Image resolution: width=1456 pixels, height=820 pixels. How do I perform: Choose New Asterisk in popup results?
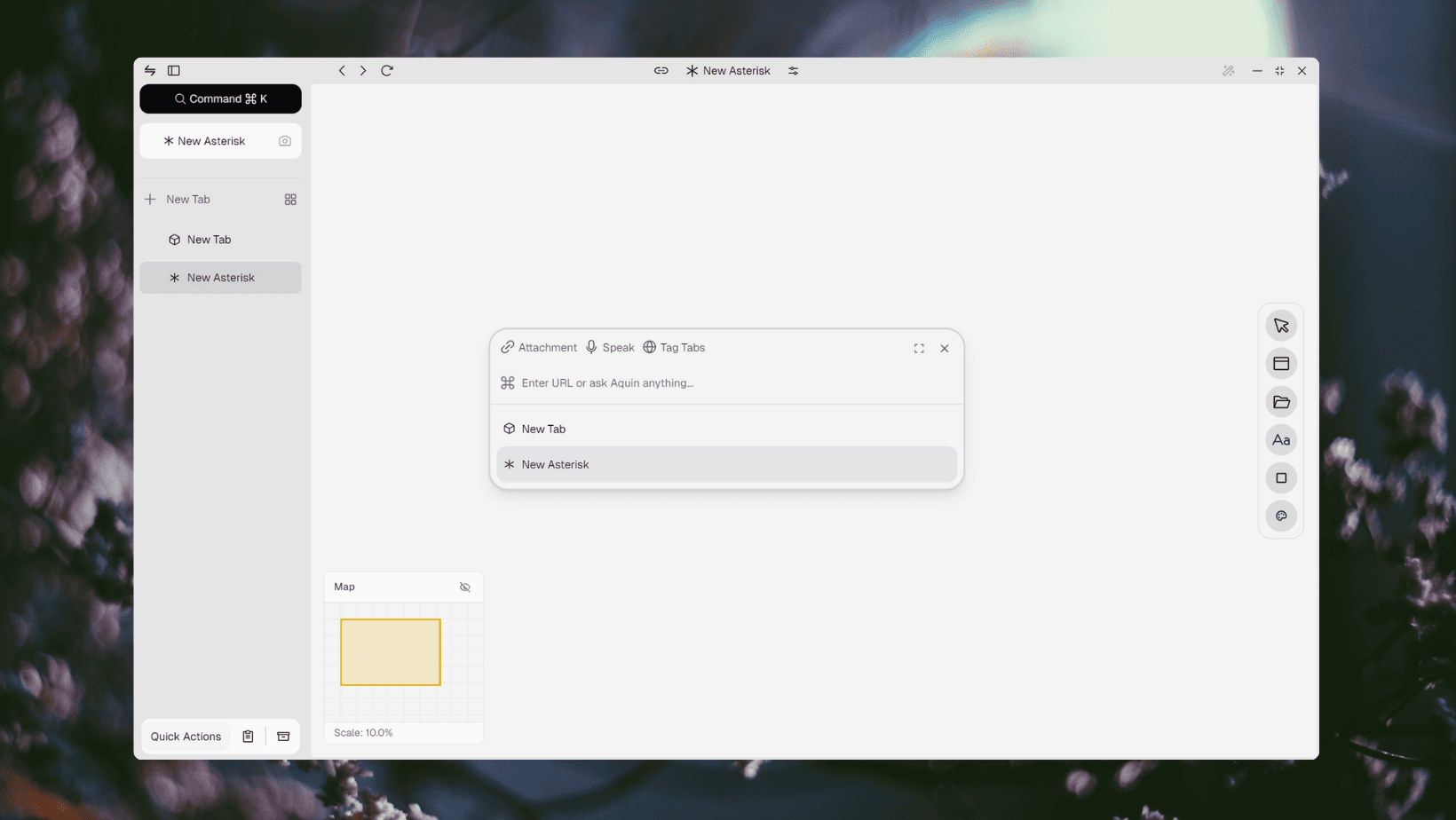click(x=726, y=464)
